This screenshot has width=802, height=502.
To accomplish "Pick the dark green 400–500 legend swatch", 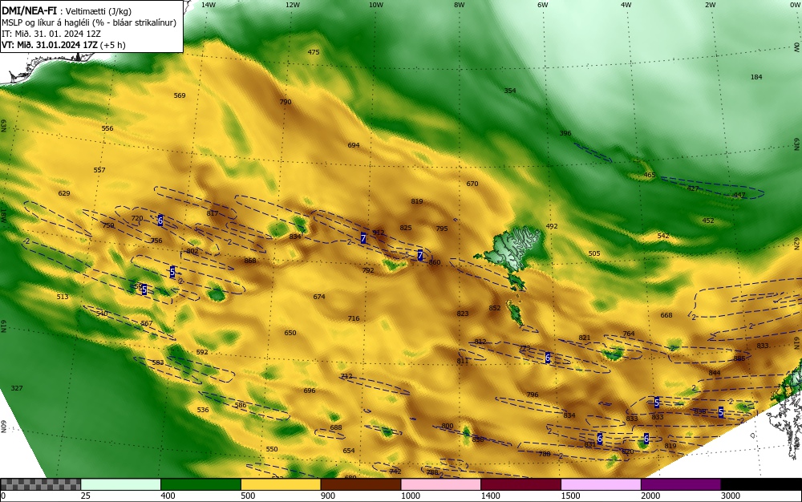I will (x=200, y=484).
